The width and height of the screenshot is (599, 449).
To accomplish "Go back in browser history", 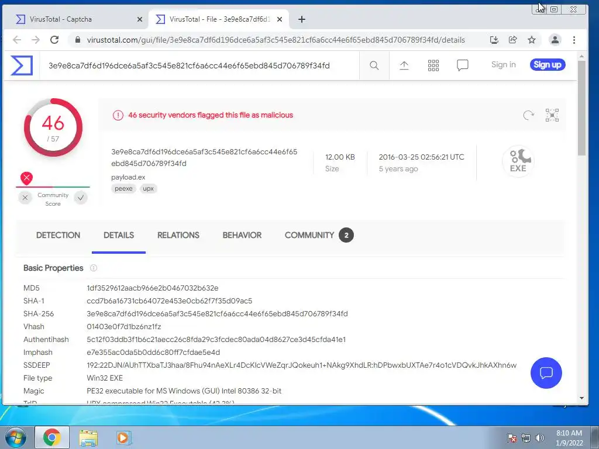I will tap(17, 40).
